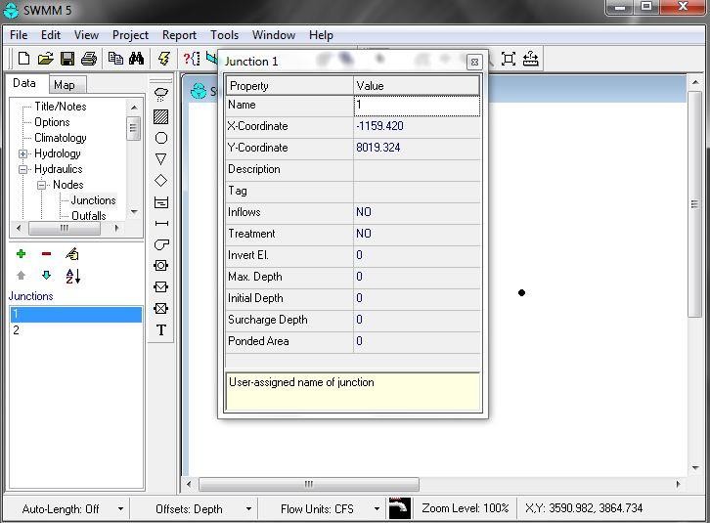Image resolution: width=710 pixels, height=523 pixels.
Task: Expand the Hydrology tree node
Action: click(x=23, y=153)
